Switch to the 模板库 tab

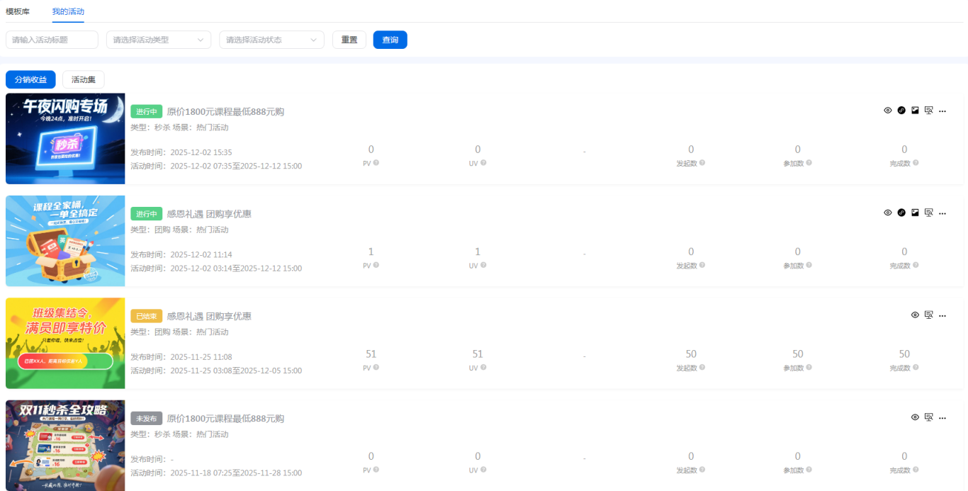pyautogui.click(x=18, y=11)
